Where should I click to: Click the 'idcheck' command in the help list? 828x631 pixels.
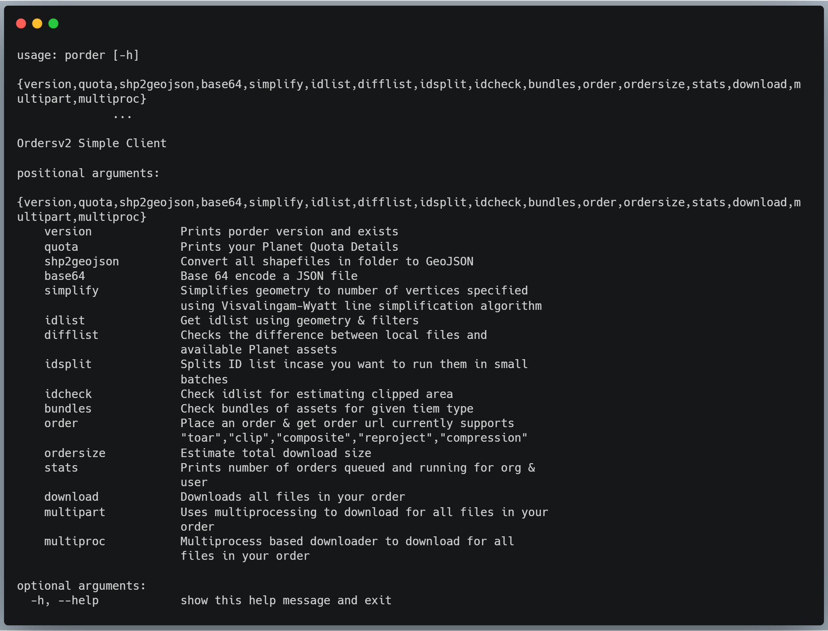point(68,394)
